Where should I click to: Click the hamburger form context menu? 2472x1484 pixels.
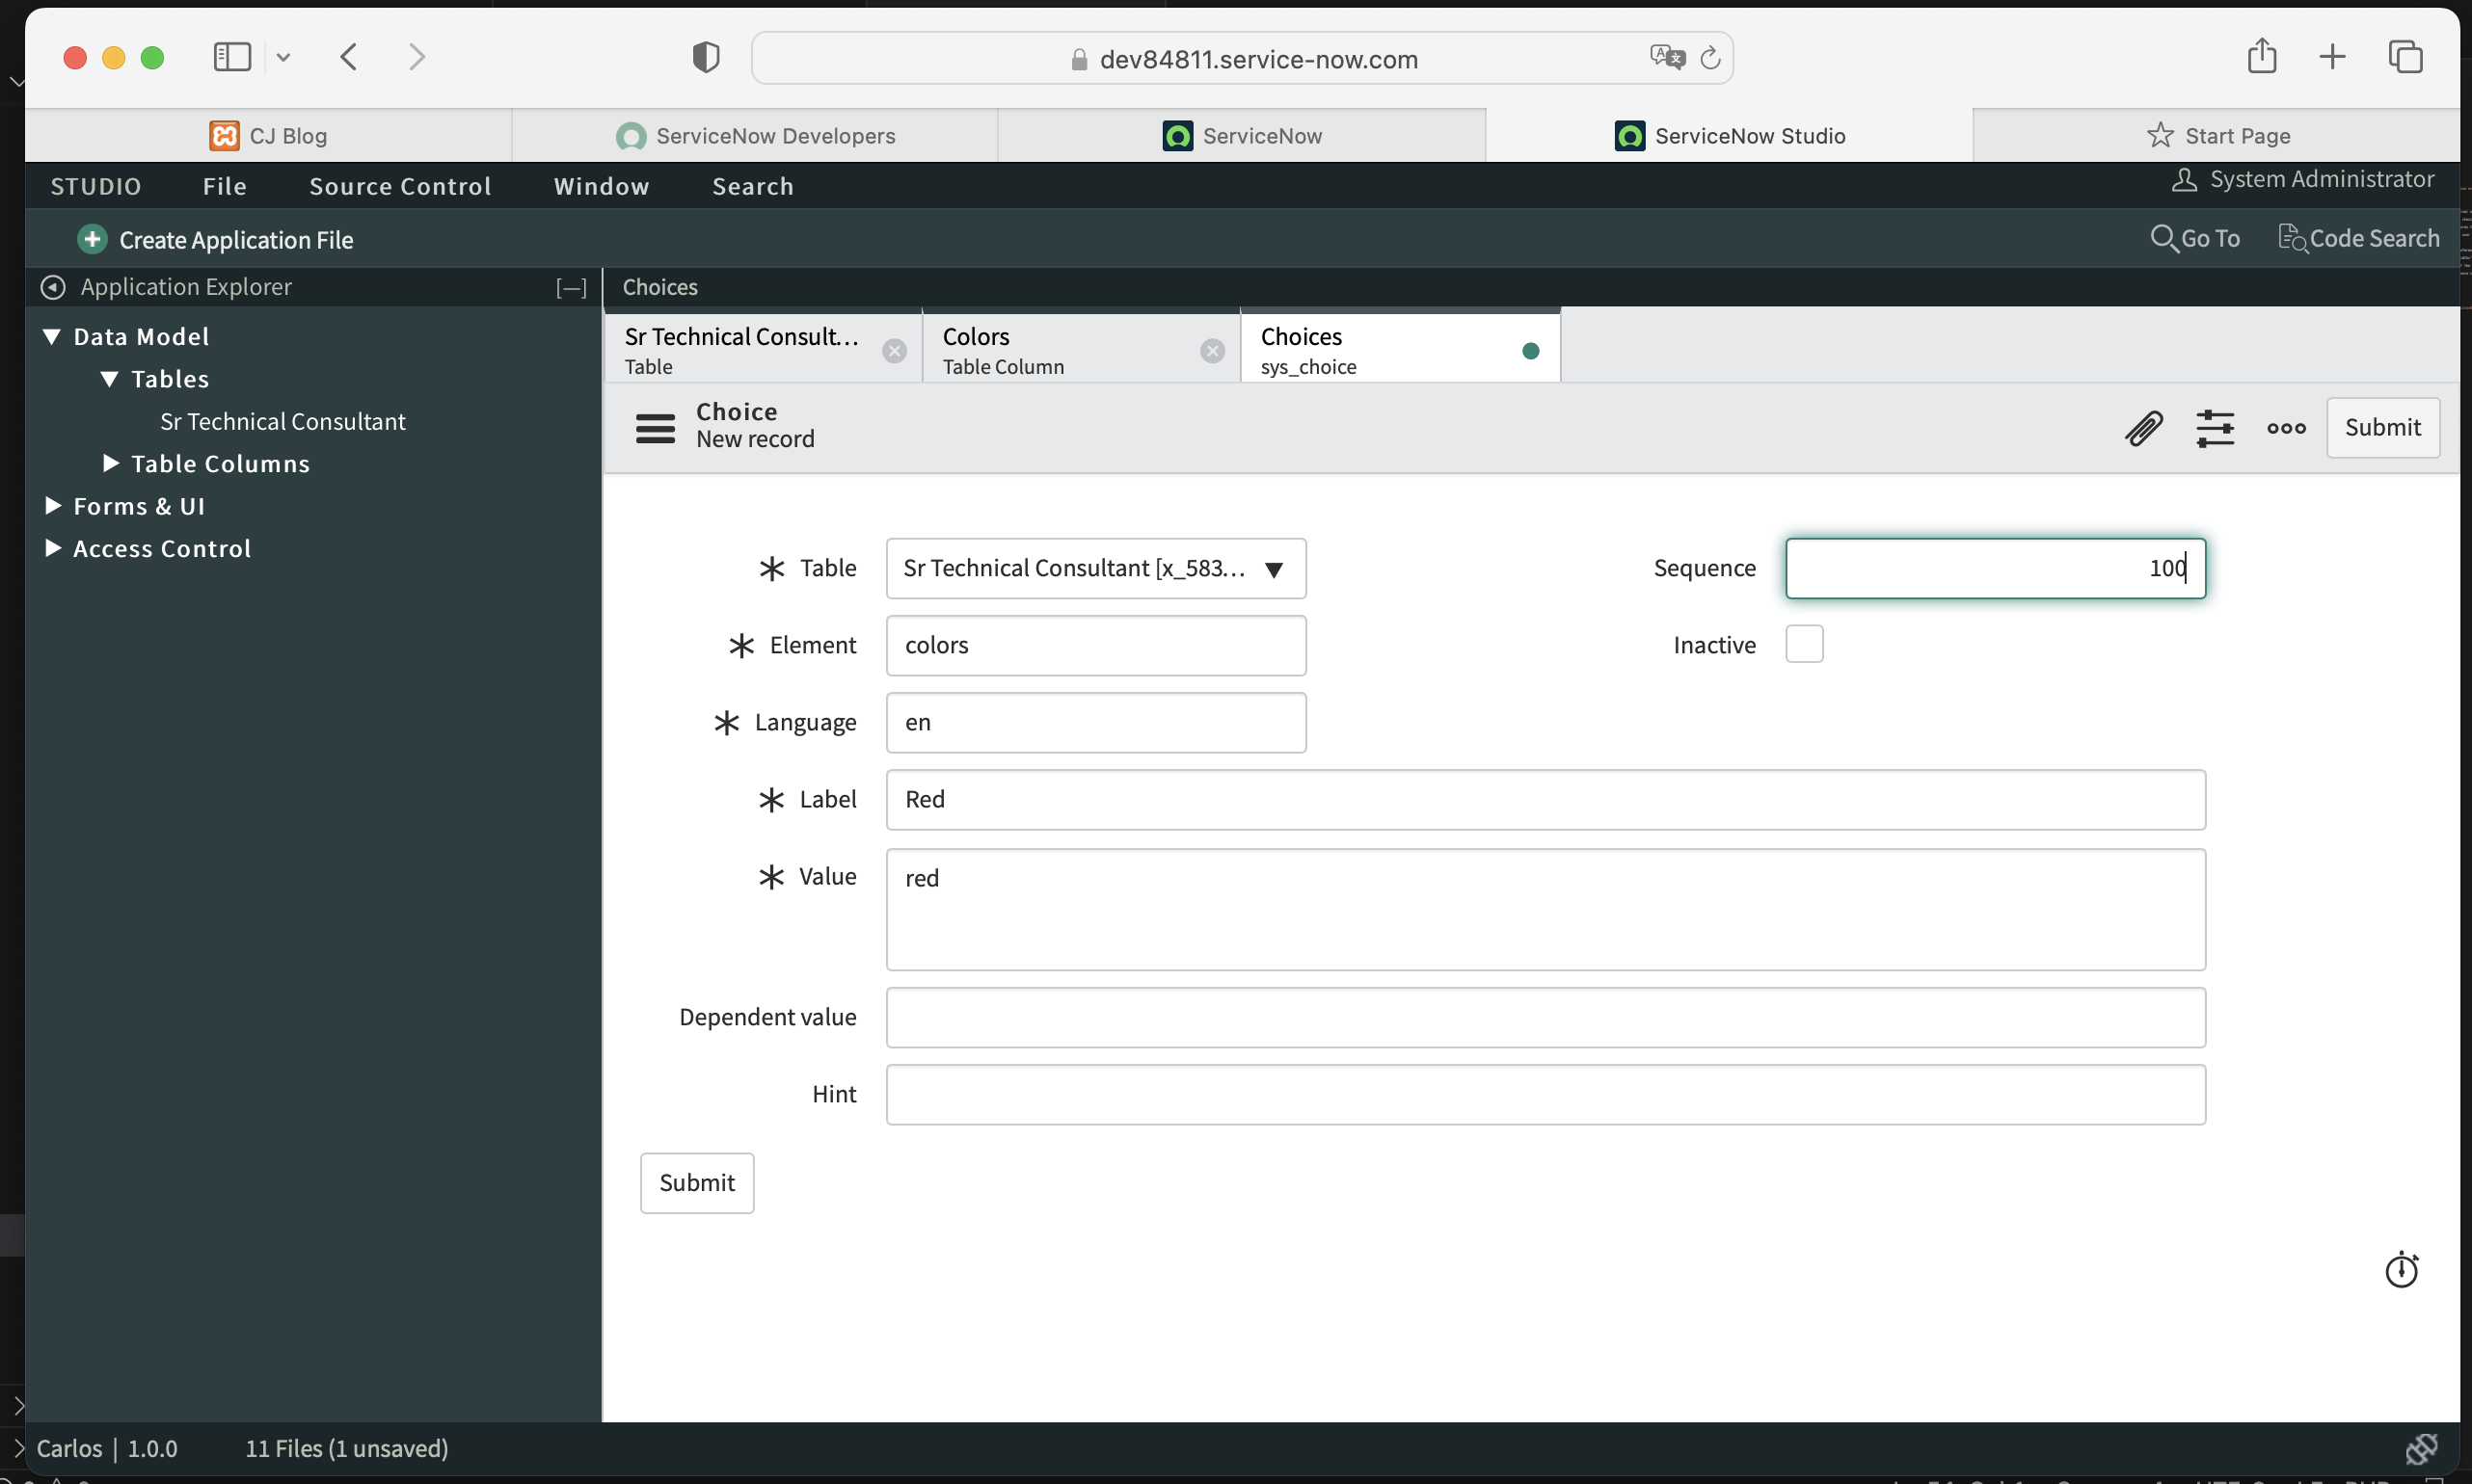(x=656, y=428)
